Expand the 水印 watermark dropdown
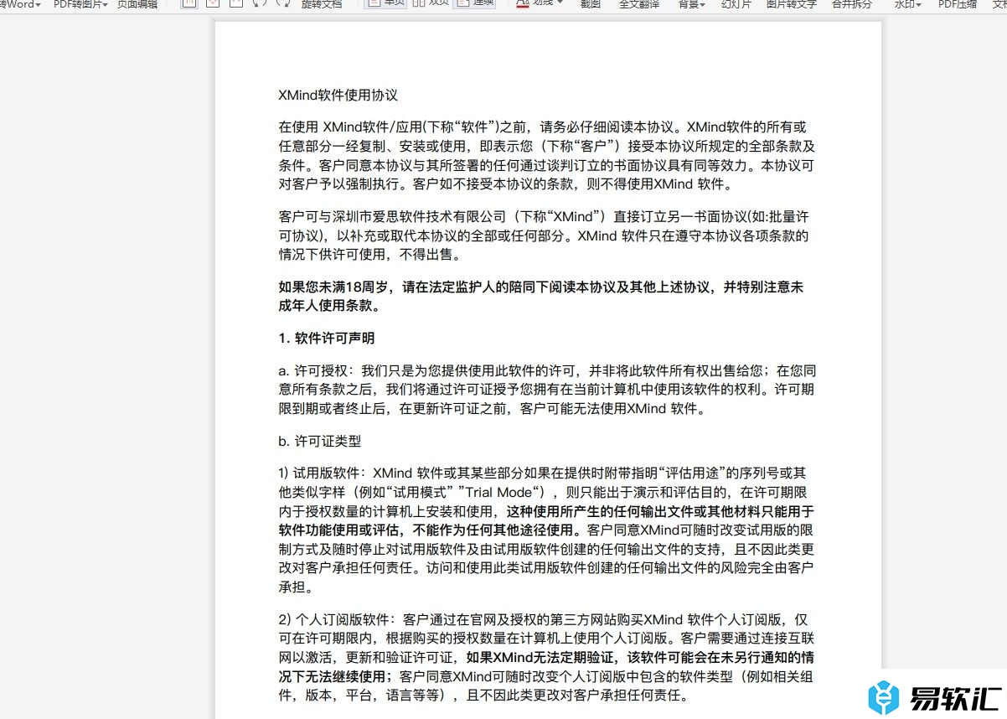The height and width of the screenshot is (719, 1007). [x=907, y=4]
